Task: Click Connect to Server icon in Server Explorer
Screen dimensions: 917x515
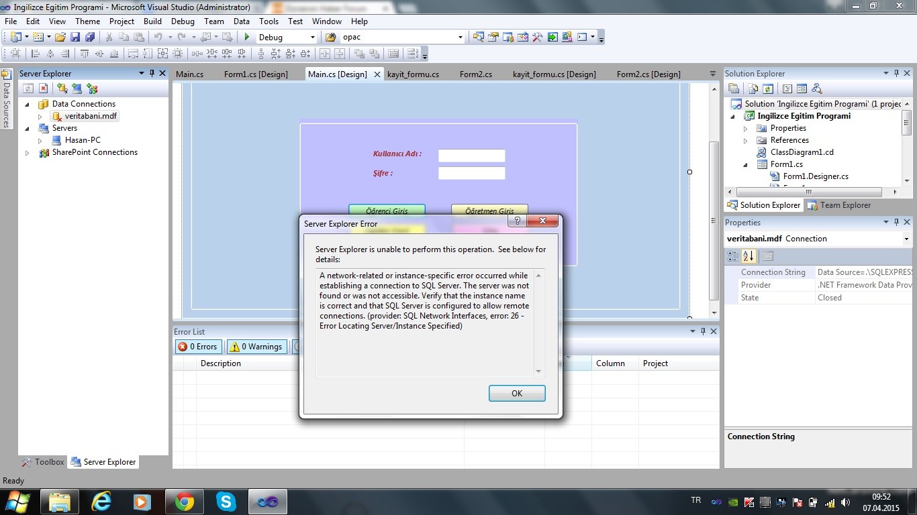Action: point(77,88)
